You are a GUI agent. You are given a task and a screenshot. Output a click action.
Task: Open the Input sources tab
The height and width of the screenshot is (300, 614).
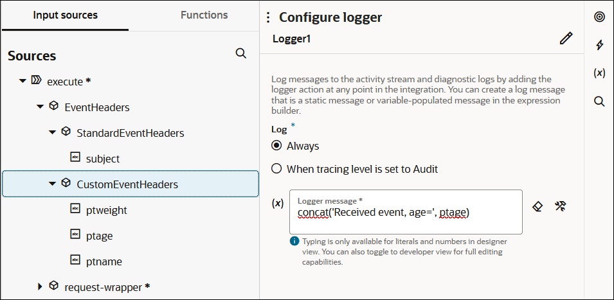(x=66, y=15)
